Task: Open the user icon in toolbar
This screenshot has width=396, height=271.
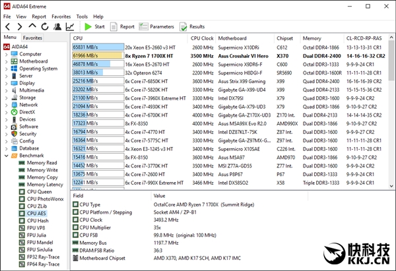Action: [57, 26]
